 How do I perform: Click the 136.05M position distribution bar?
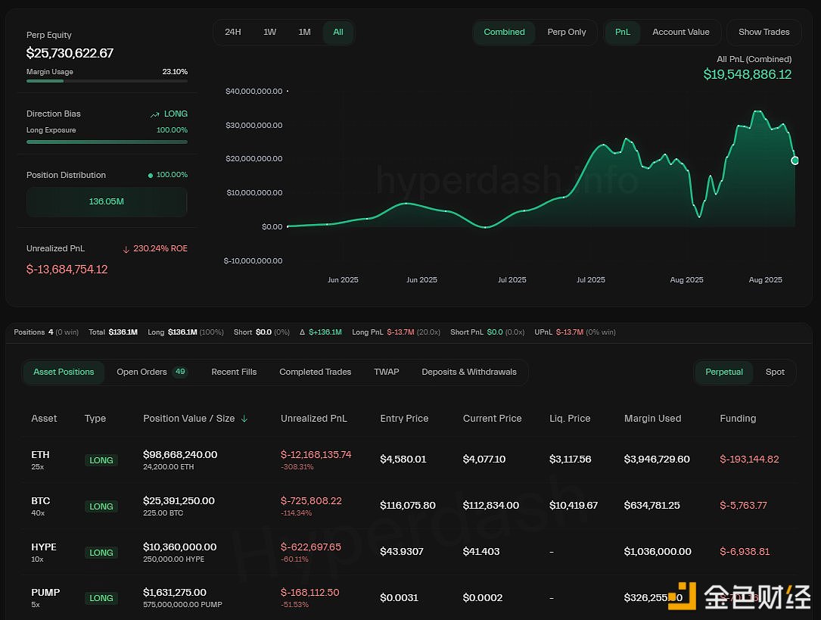(x=107, y=202)
